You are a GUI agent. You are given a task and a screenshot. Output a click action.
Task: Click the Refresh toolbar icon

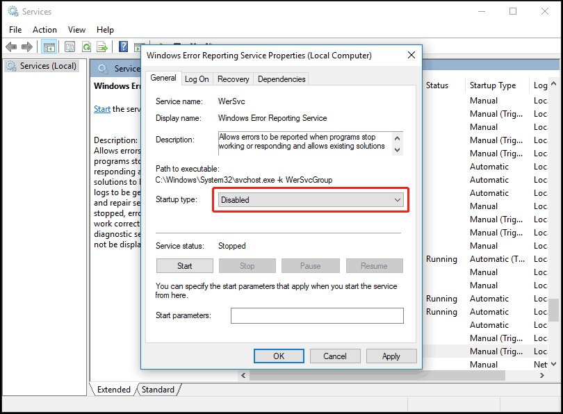click(86, 47)
